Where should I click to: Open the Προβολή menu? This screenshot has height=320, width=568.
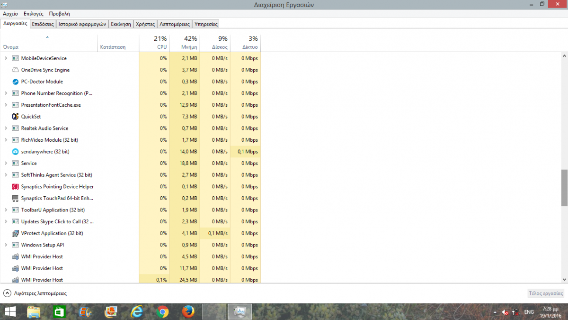coord(60,14)
